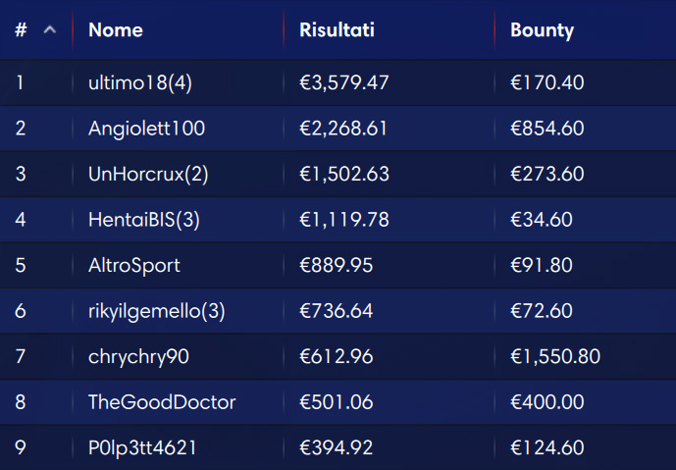
Task: Select rikyilgemello(3) in the list
Action: [157, 311]
